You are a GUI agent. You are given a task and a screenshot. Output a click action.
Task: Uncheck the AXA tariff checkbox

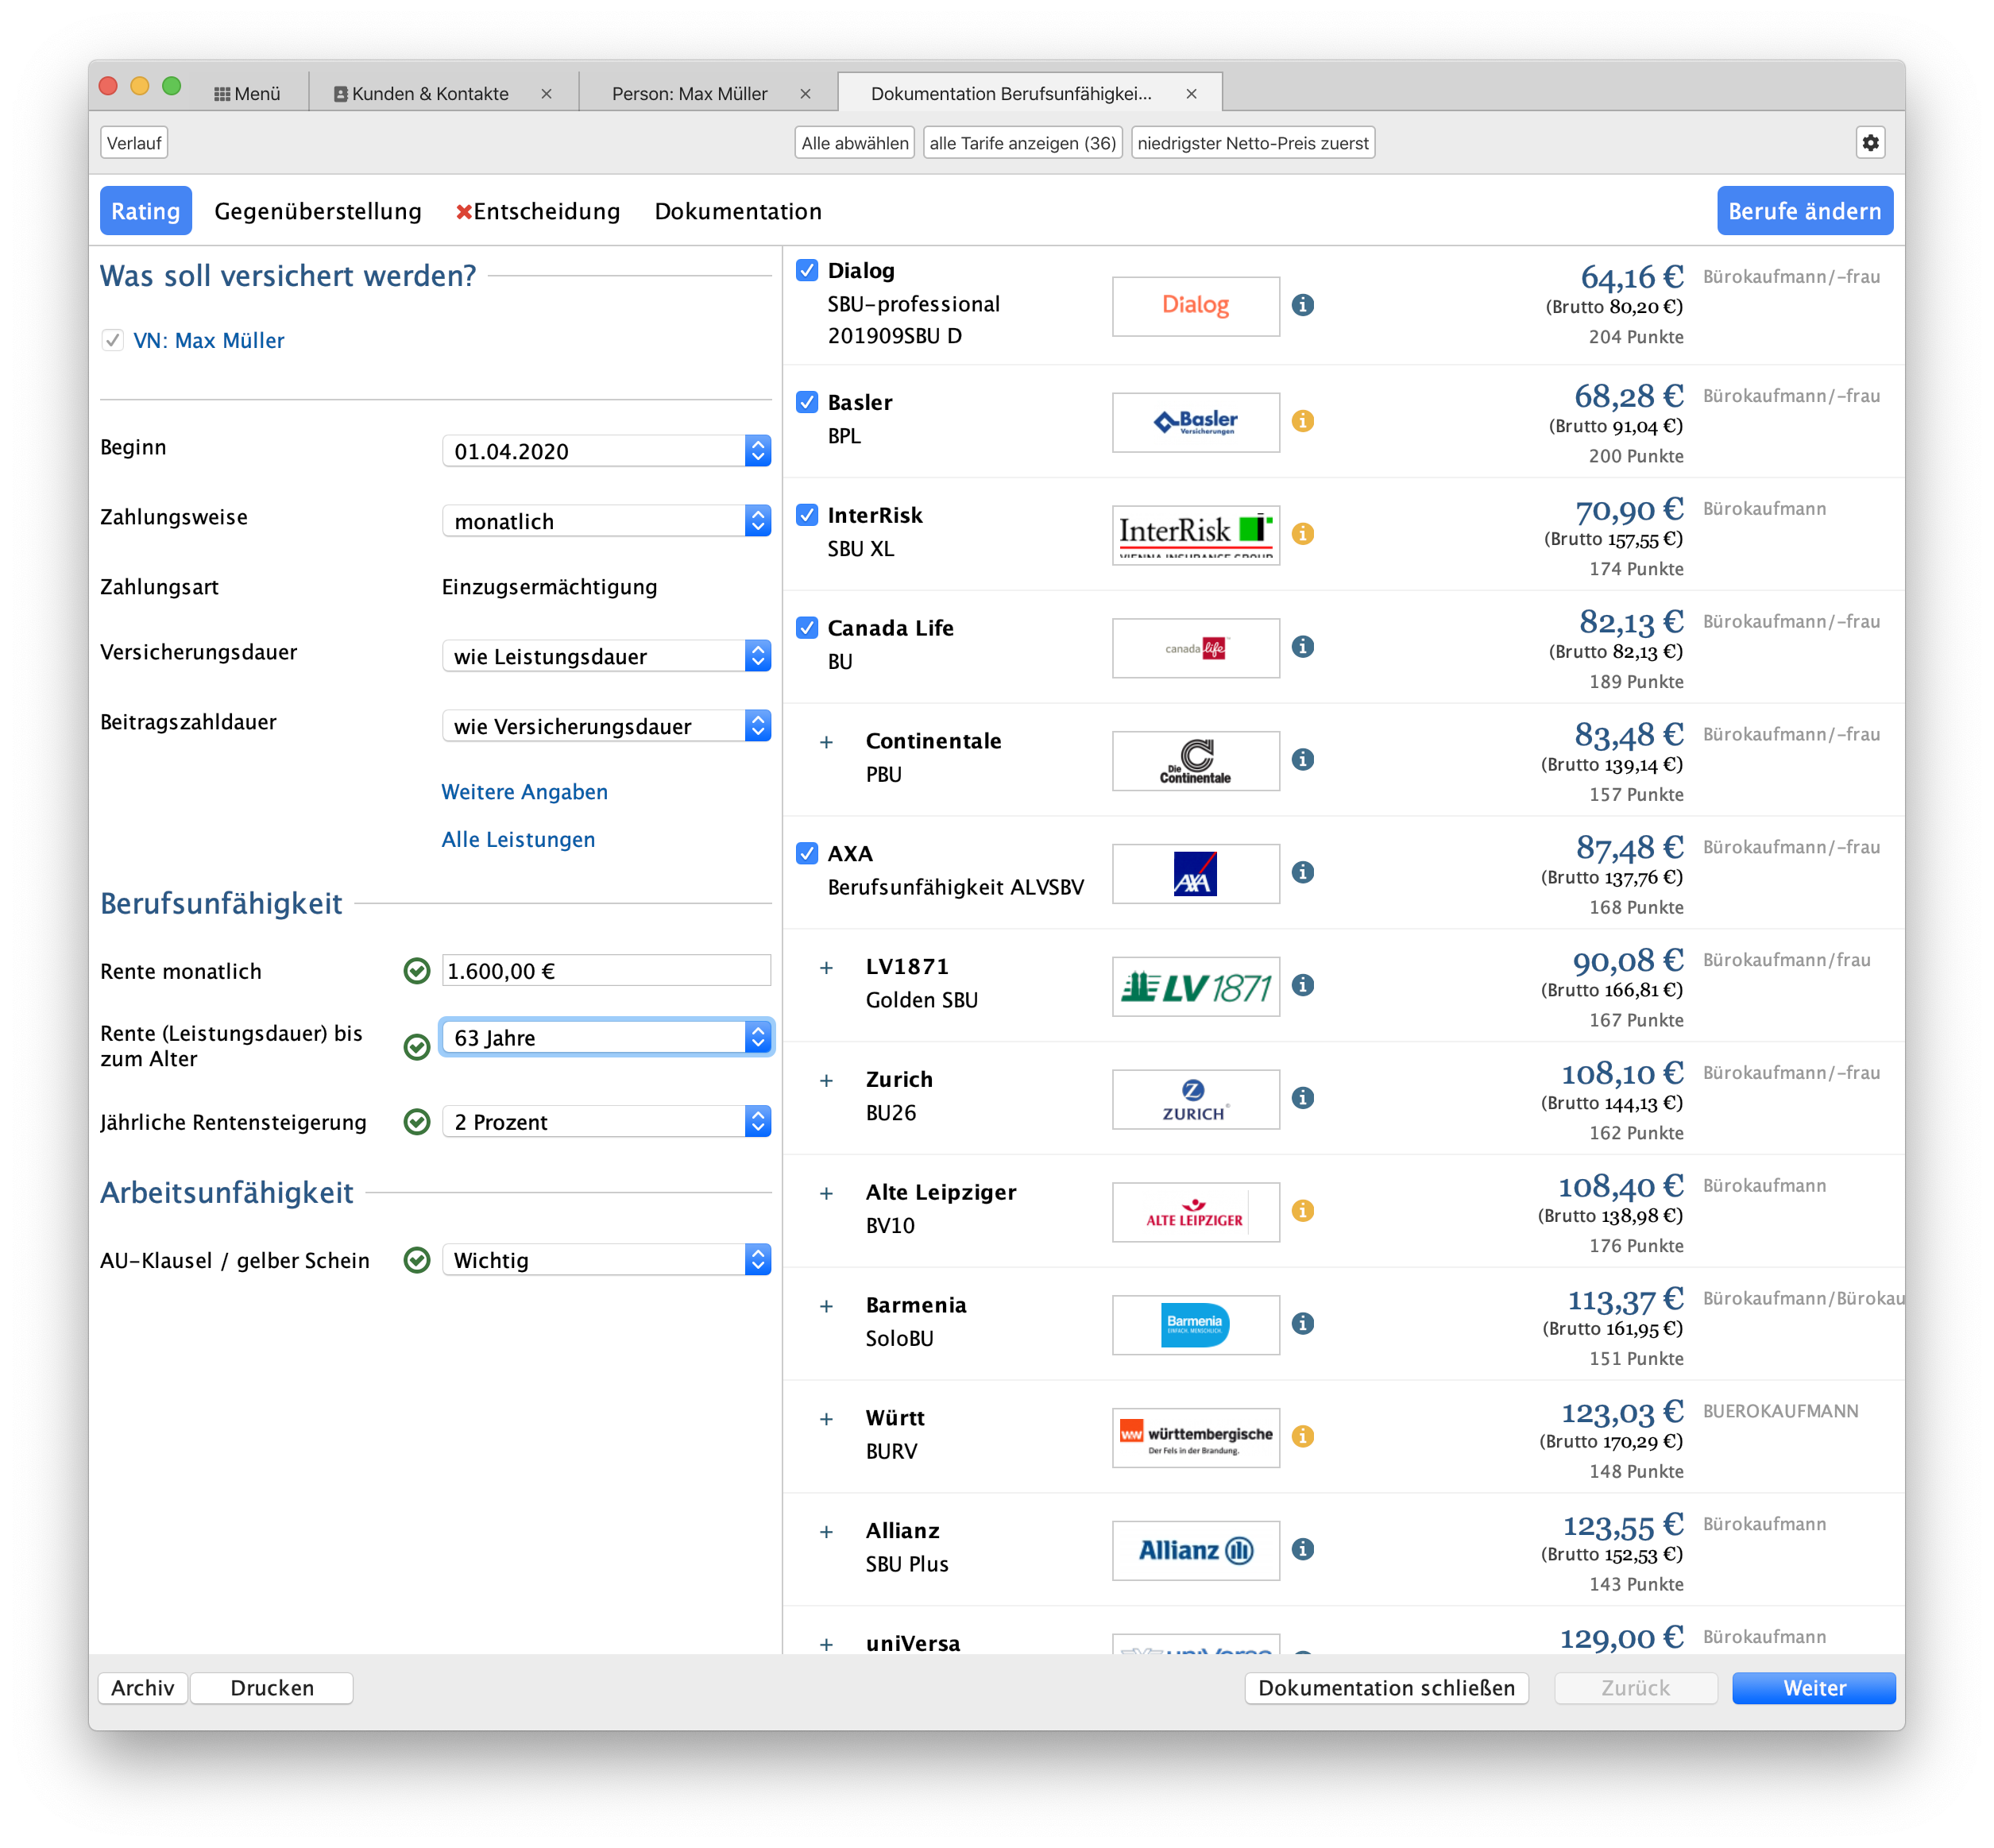pyautogui.click(x=807, y=853)
